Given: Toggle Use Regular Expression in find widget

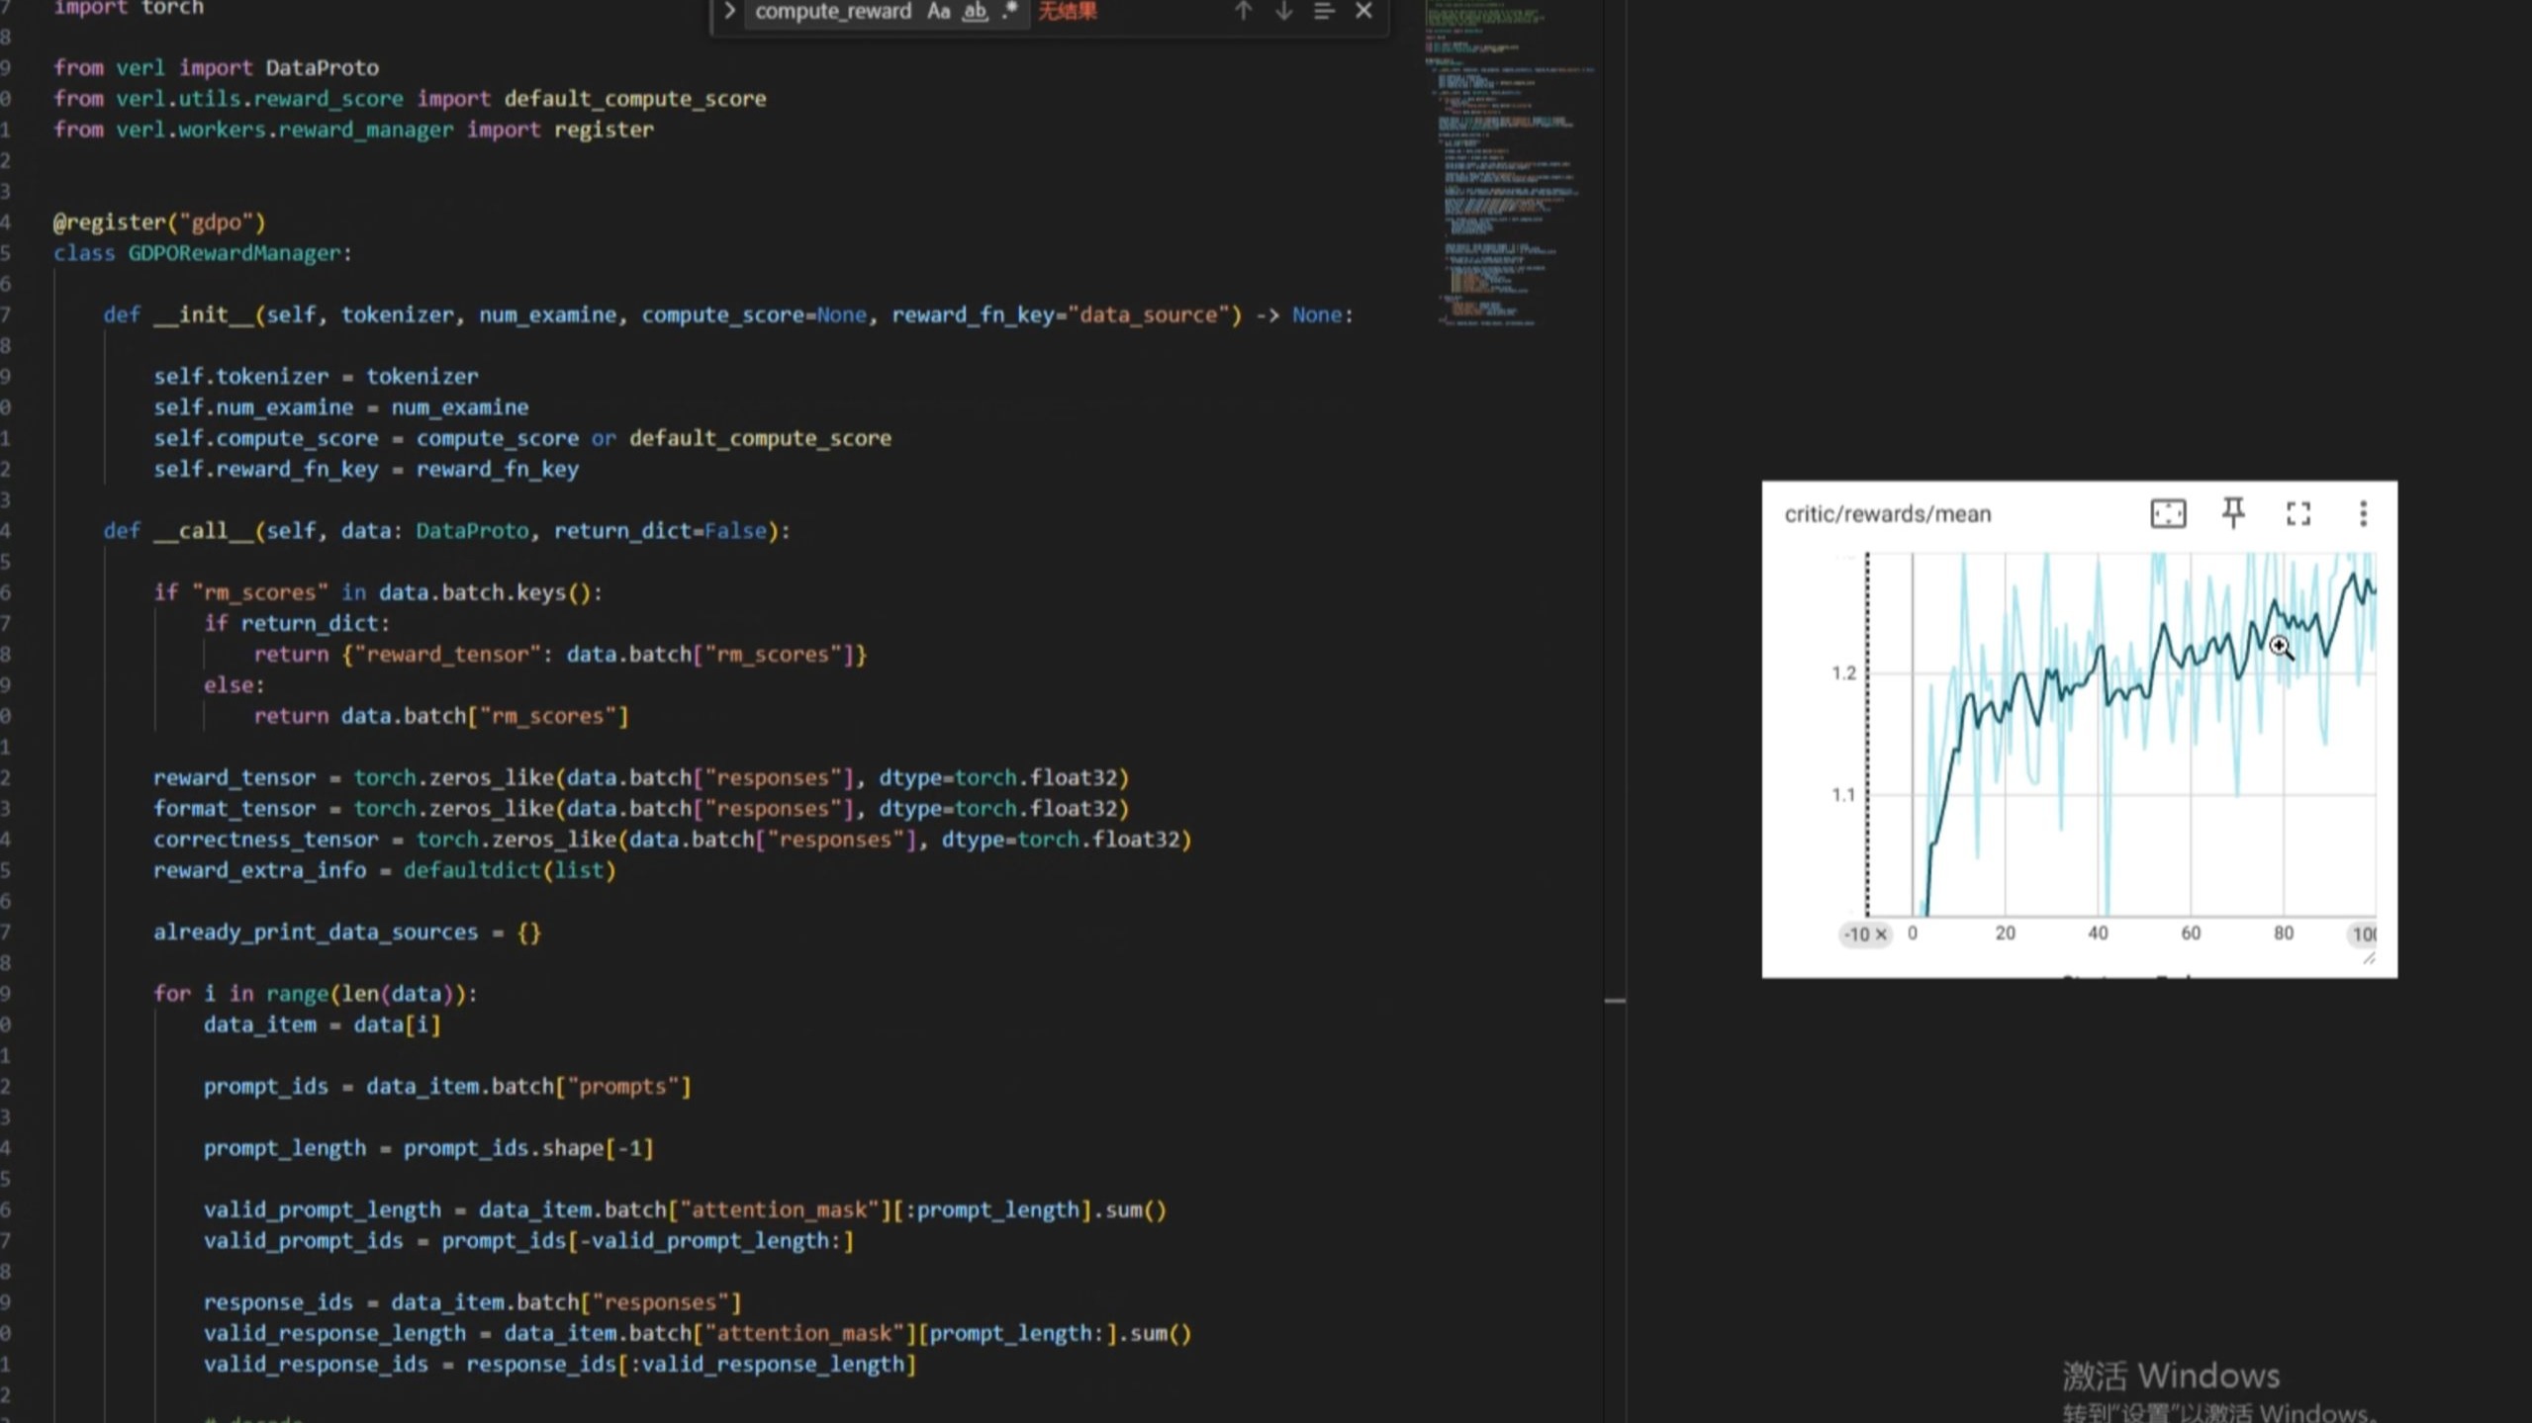Looking at the screenshot, I should (x=1009, y=11).
